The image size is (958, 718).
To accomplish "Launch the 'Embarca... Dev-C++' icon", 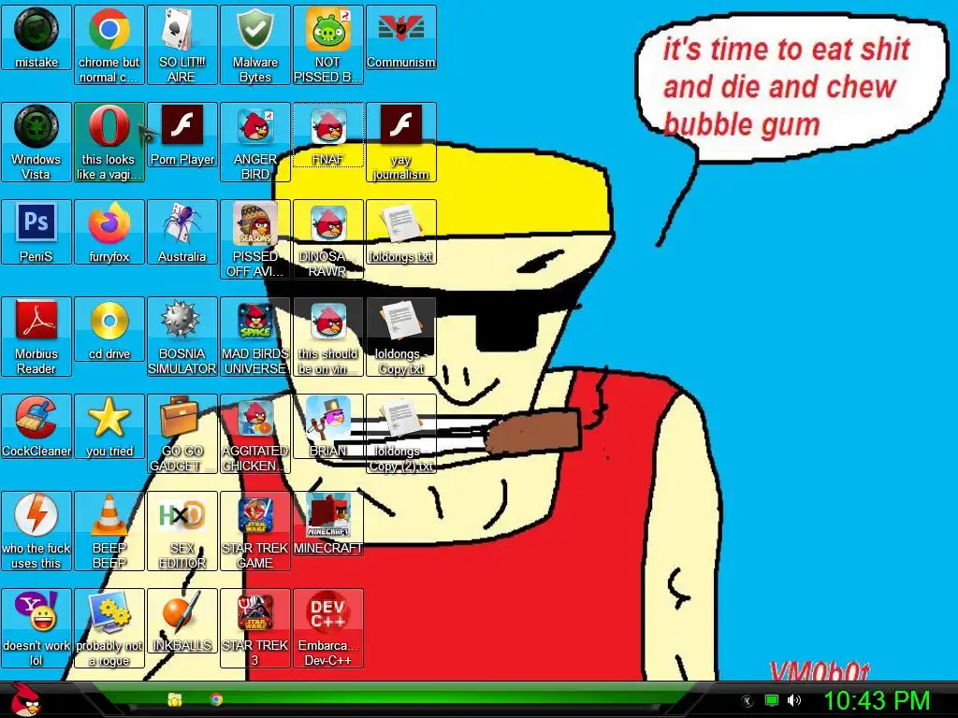I will point(328,627).
